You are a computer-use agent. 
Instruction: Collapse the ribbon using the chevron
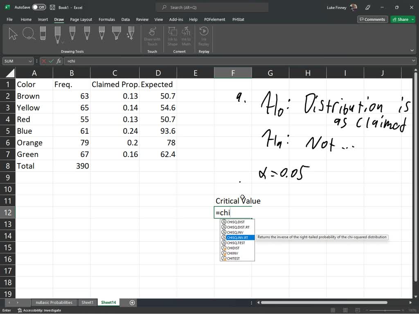pos(412,50)
